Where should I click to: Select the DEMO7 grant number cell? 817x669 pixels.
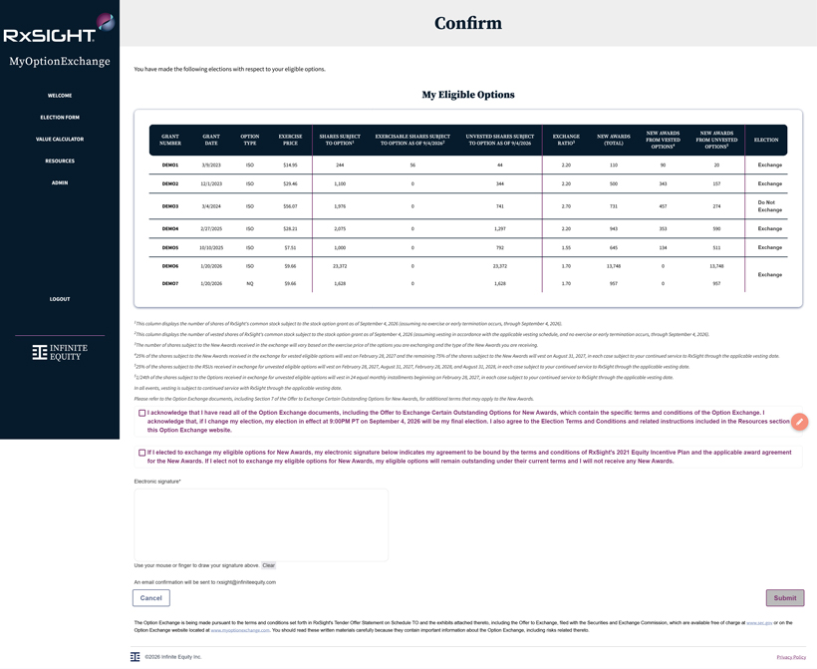tap(169, 284)
